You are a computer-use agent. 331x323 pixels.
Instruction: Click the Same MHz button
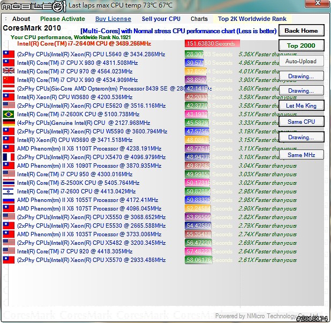[301, 155]
